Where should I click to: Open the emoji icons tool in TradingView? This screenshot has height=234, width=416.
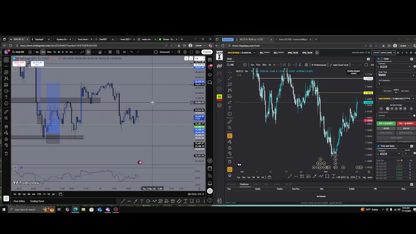coord(6,103)
